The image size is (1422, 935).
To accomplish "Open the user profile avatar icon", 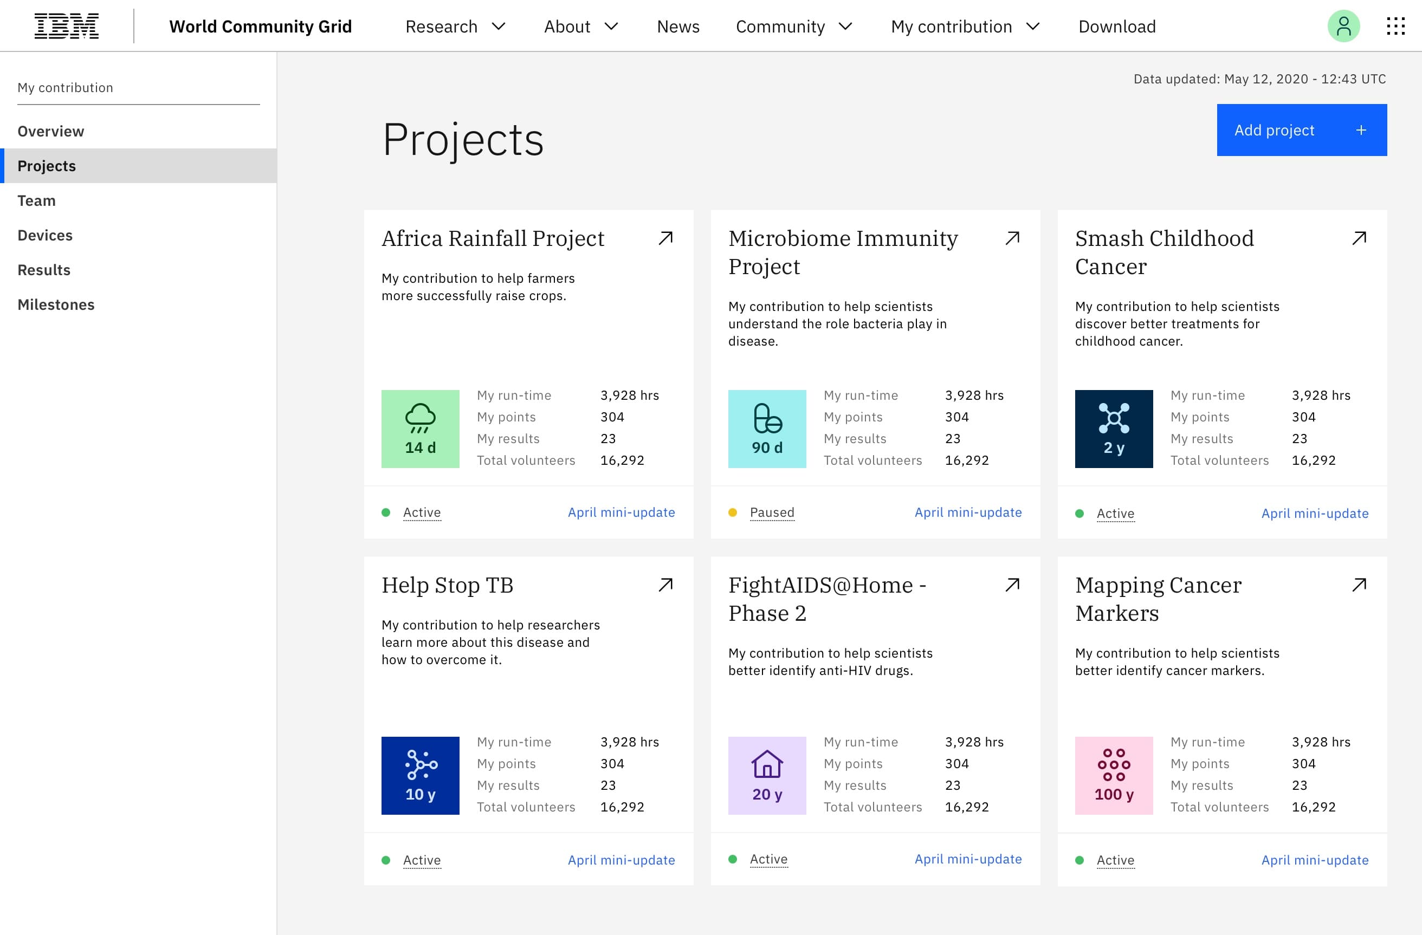I will point(1343,26).
